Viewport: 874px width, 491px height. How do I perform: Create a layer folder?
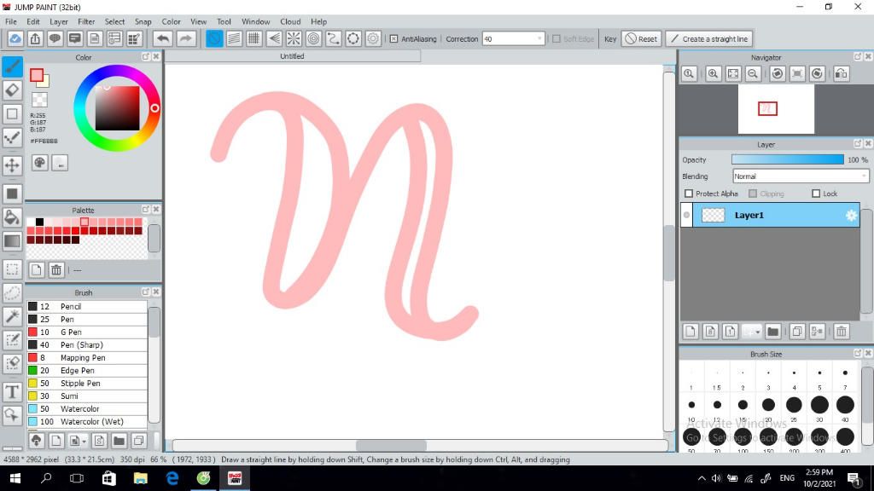click(x=772, y=332)
